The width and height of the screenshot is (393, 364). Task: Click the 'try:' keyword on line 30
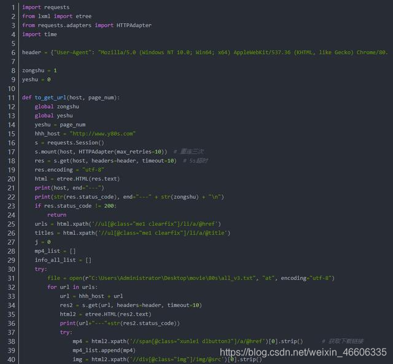pyautogui.click(x=41, y=269)
